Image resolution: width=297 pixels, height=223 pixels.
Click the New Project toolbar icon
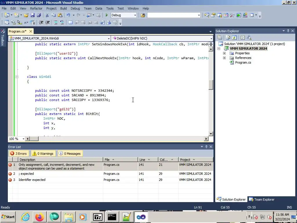tap(7, 15)
